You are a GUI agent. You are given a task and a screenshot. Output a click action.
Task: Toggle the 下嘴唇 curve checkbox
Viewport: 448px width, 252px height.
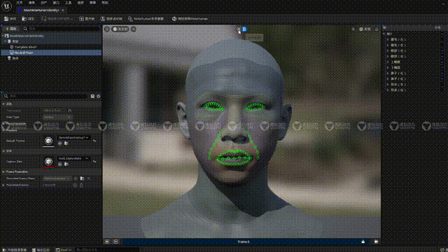tap(442, 68)
